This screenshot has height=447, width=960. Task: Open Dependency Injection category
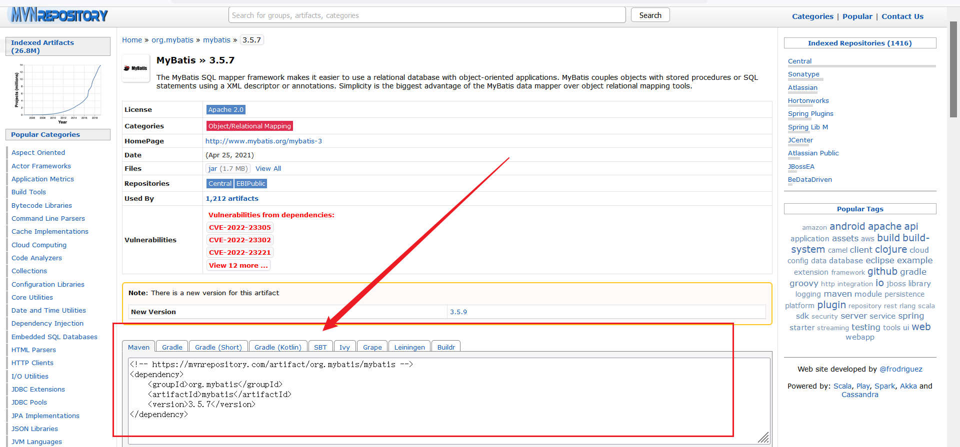coord(47,324)
